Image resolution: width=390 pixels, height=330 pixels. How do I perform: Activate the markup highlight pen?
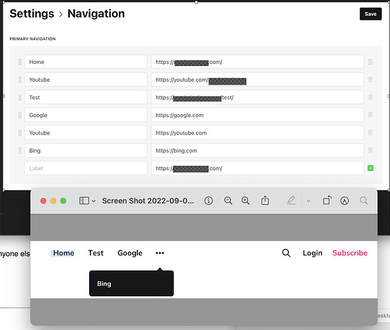pyautogui.click(x=291, y=201)
